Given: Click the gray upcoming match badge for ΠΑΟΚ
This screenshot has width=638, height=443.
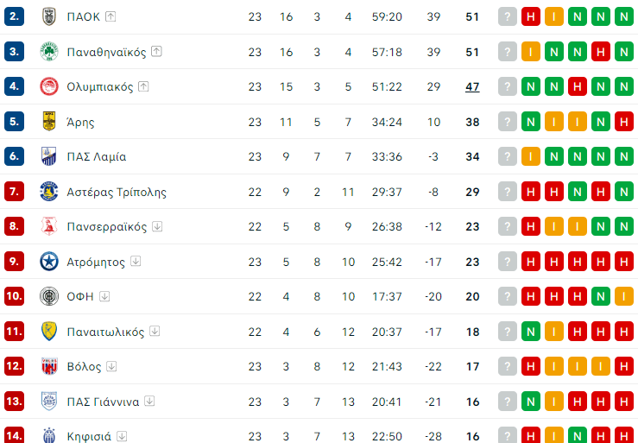Looking at the screenshot, I should click(508, 16).
